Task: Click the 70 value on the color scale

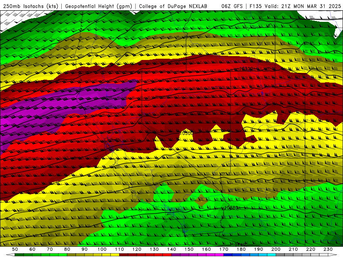Action: coord(50,249)
